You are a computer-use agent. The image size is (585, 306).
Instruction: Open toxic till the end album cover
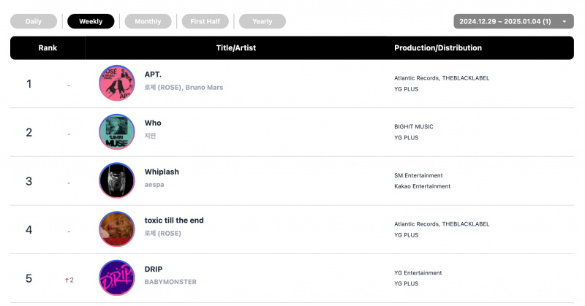(x=117, y=229)
